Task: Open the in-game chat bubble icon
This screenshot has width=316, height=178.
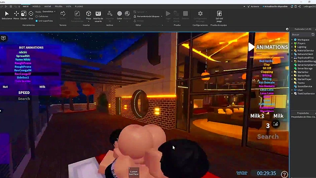Action: point(3,38)
